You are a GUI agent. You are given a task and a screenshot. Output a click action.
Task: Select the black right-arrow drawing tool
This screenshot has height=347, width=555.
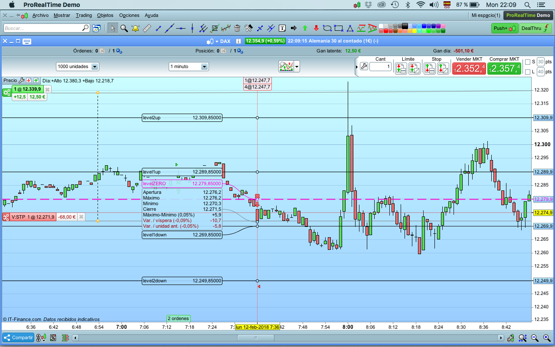pyautogui.click(x=294, y=28)
